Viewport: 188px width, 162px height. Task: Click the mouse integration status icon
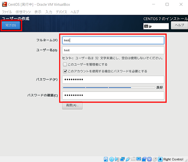coord(155,159)
